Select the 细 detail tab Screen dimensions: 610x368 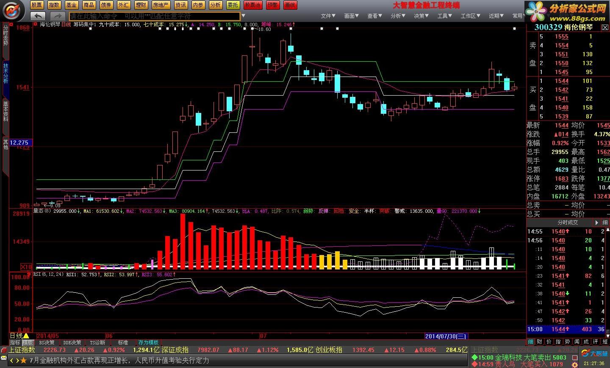point(530,342)
